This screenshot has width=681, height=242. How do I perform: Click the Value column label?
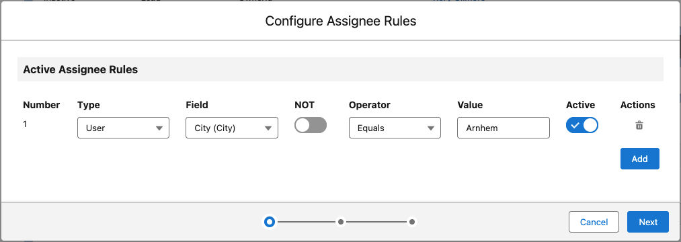coord(470,105)
